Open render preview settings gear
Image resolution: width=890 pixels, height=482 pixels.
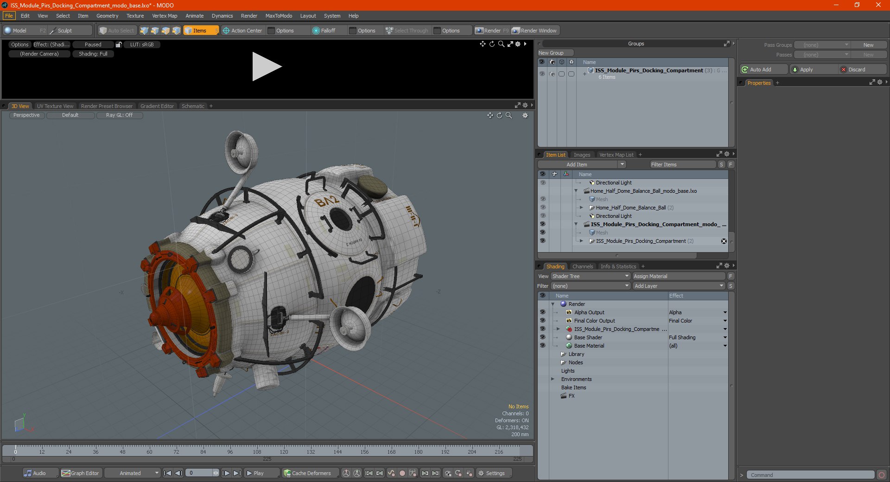point(518,44)
